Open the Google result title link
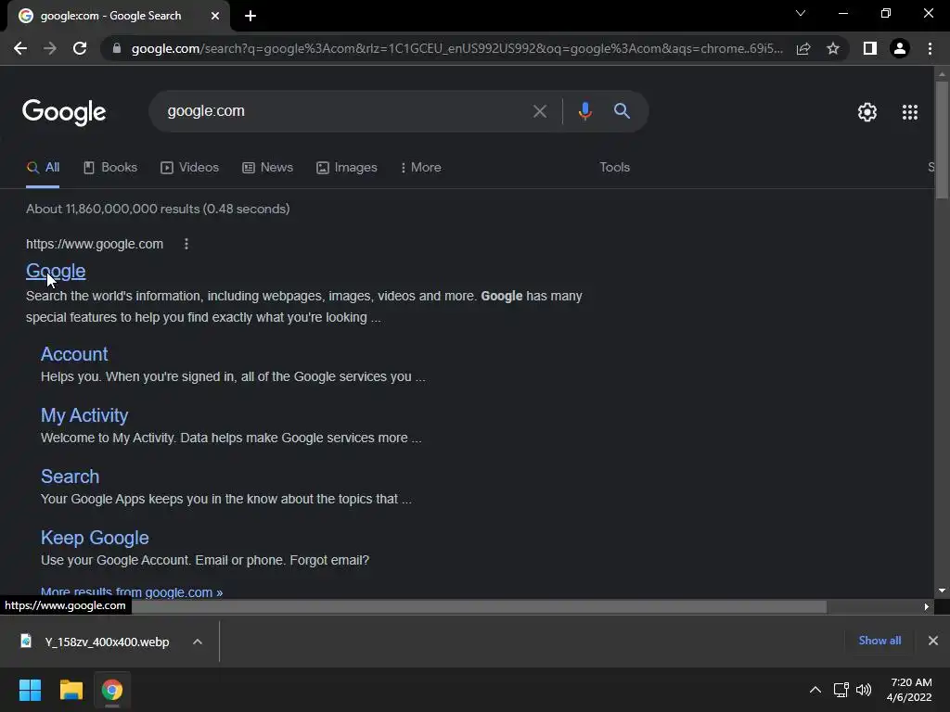The image size is (950, 712). [x=56, y=272]
